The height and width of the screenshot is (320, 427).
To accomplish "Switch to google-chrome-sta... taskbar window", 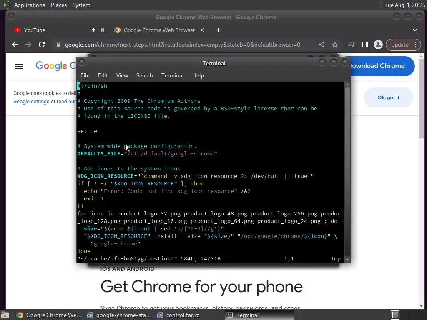I will click(x=119, y=315).
